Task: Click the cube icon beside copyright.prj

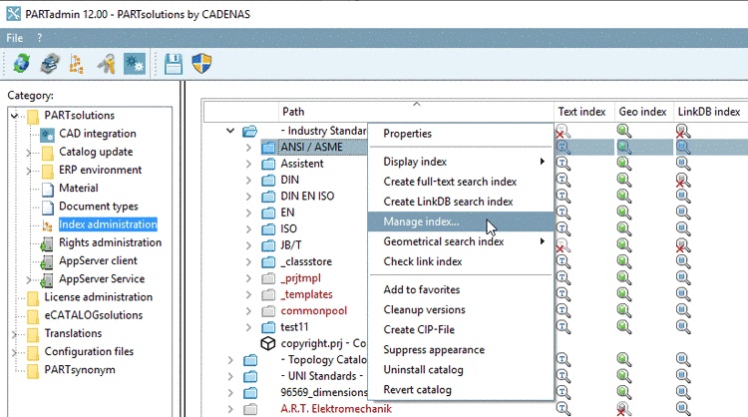Action: (268, 343)
